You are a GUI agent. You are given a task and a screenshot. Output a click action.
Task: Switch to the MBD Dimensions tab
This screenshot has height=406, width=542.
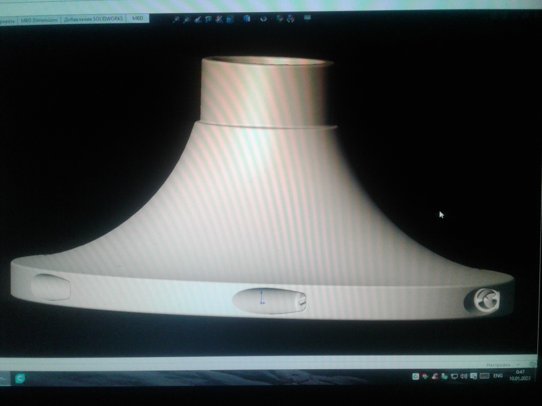pyautogui.click(x=39, y=20)
